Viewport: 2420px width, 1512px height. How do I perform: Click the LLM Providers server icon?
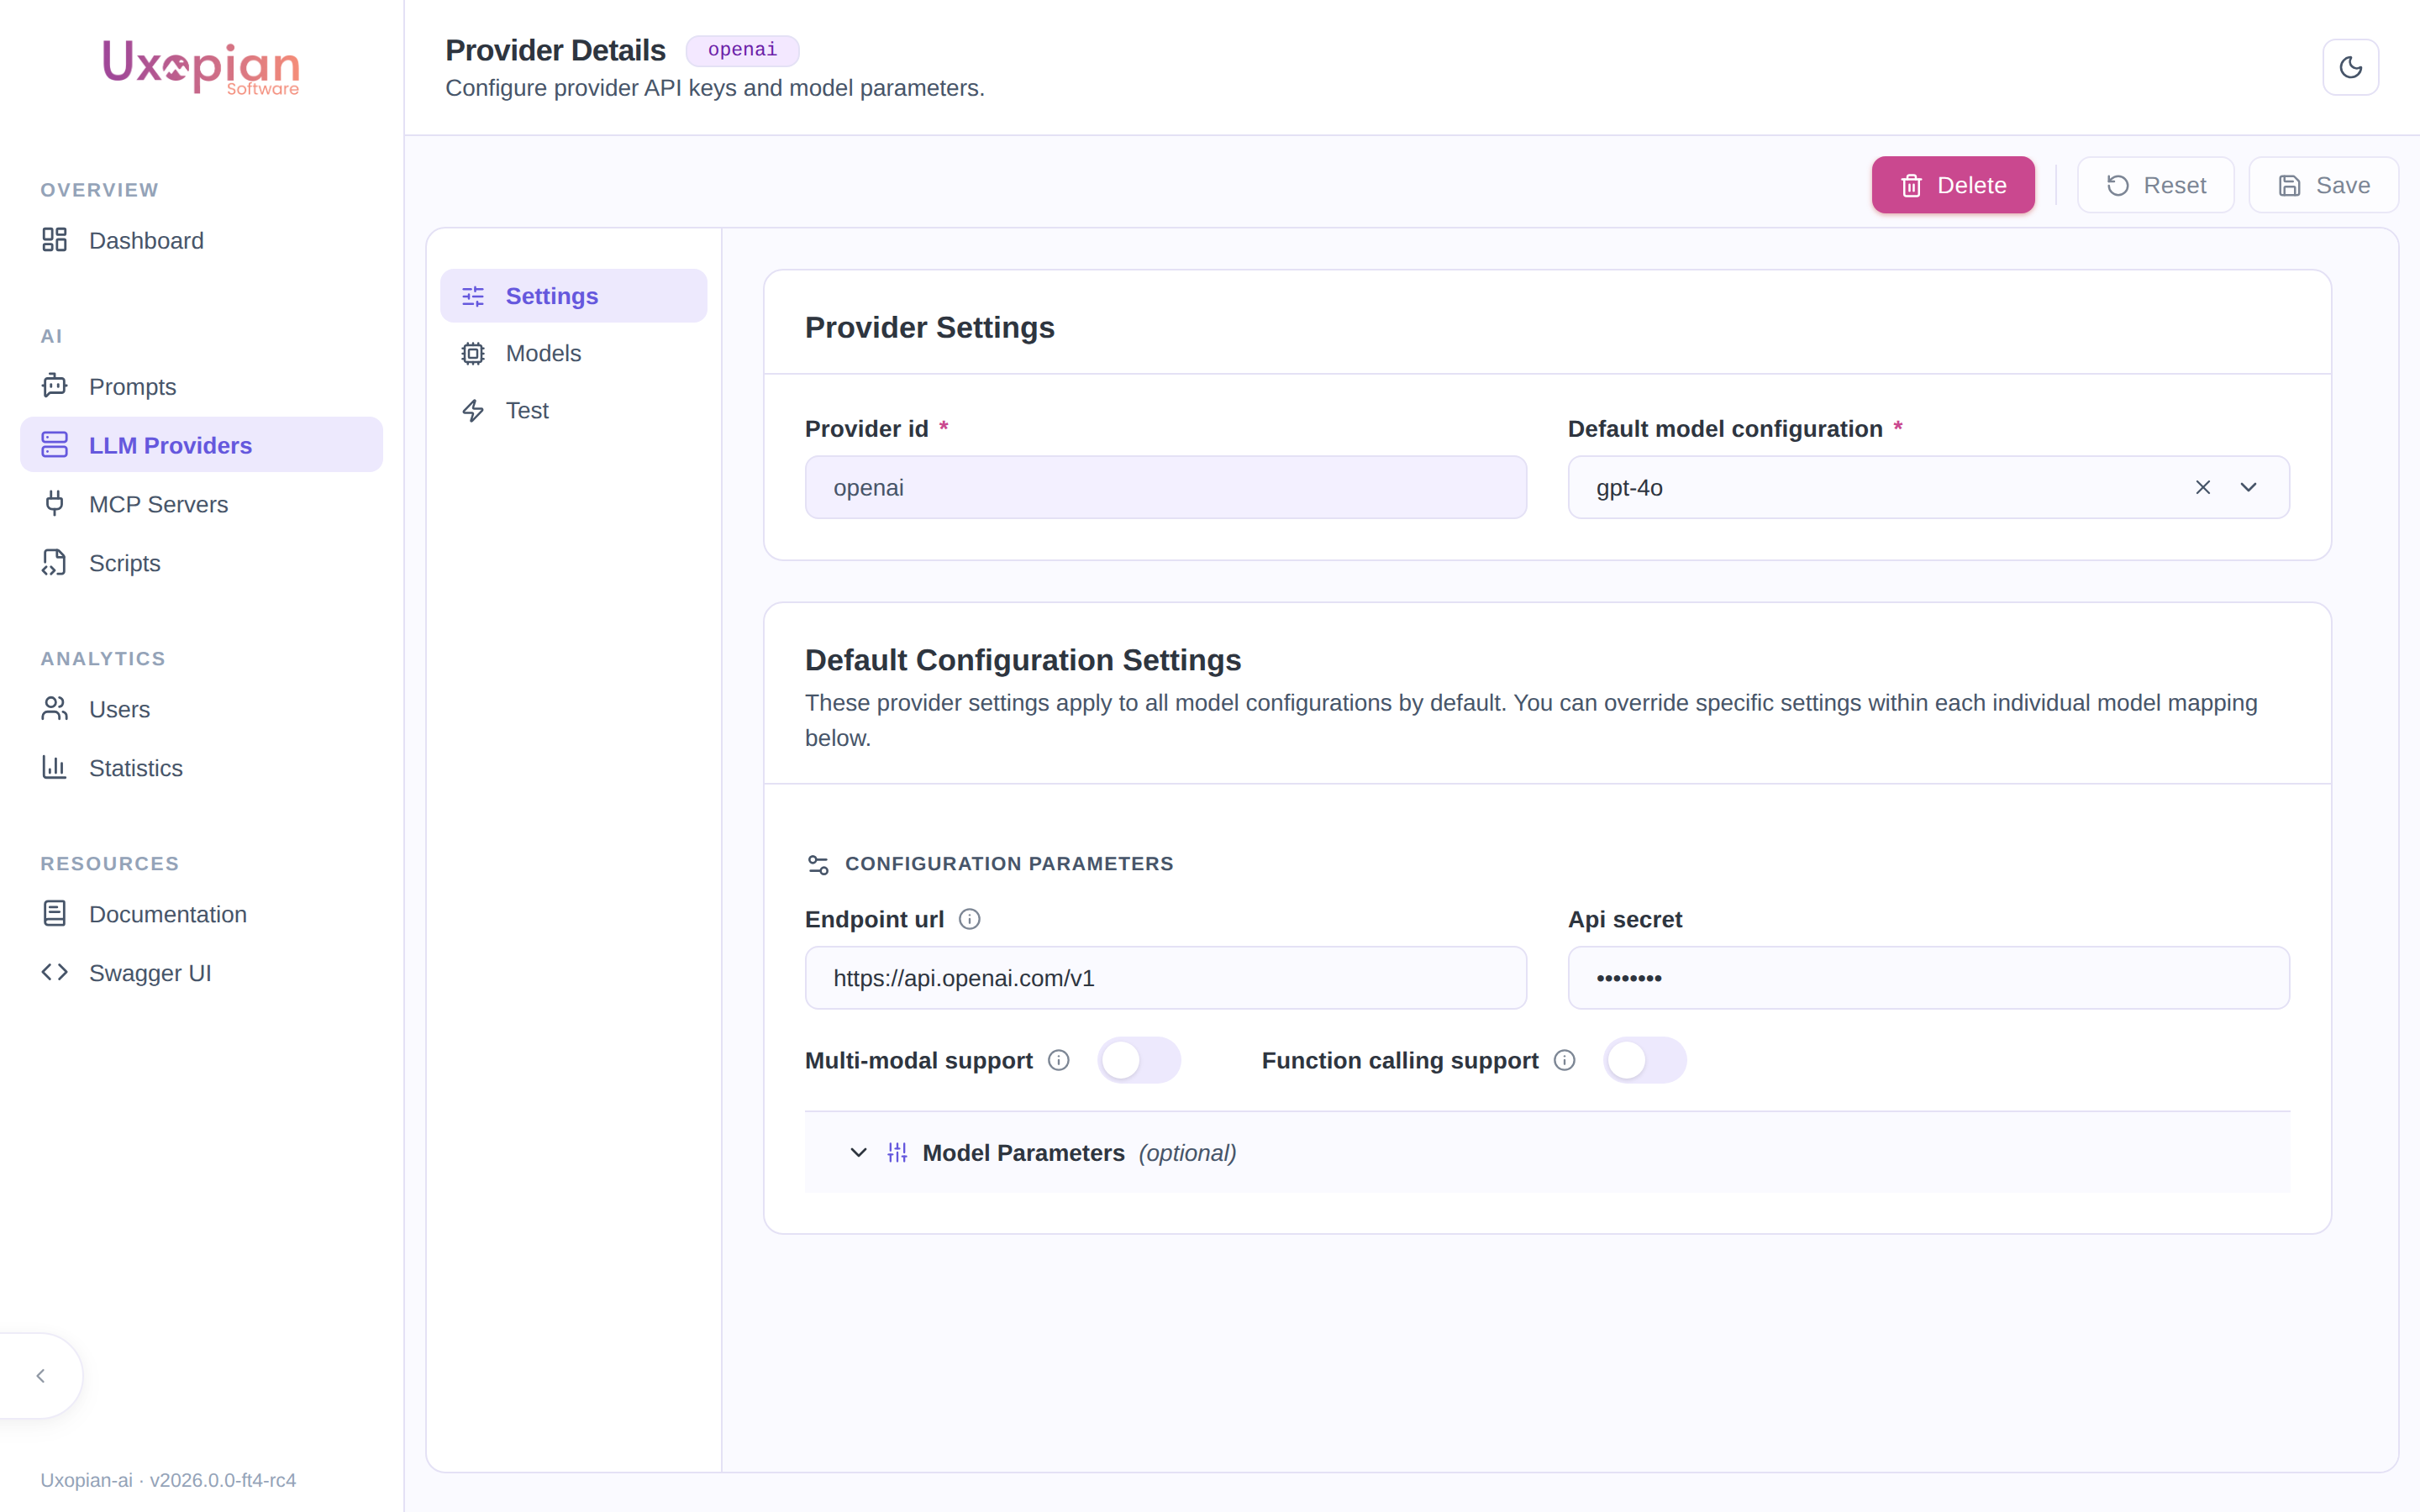pyautogui.click(x=55, y=445)
